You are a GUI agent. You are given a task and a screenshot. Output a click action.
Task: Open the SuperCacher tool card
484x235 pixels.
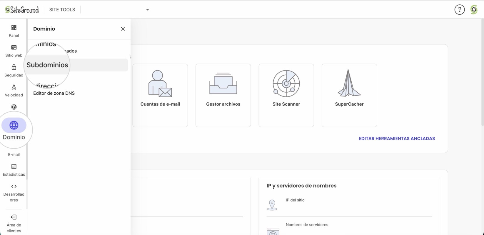click(349, 95)
